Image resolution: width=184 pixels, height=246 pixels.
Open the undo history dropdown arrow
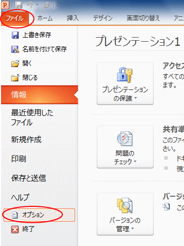click(37, 5)
